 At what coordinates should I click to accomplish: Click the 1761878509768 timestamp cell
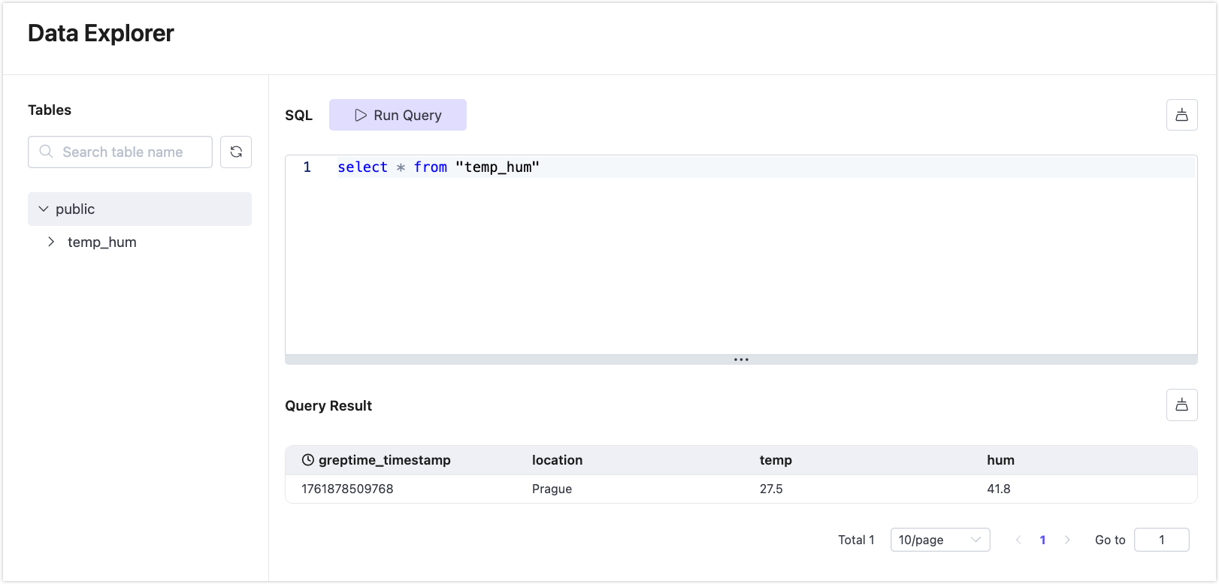tap(347, 489)
